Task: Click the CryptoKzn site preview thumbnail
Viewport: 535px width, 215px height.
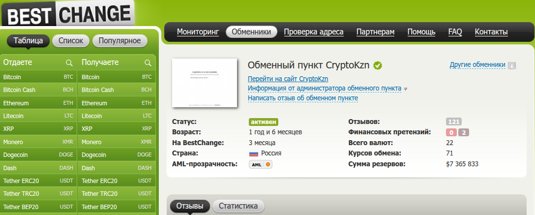Action: [205, 83]
